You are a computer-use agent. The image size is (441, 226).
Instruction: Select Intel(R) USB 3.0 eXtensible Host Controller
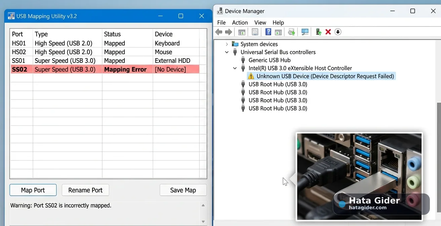coord(300,68)
